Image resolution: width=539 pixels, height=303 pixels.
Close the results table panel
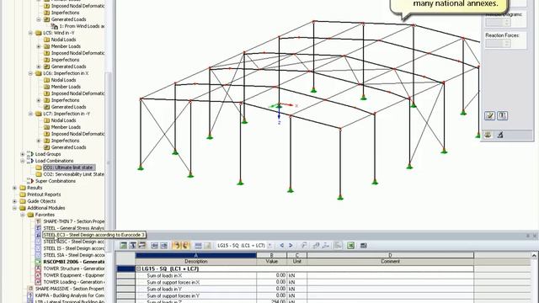point(535,236)
